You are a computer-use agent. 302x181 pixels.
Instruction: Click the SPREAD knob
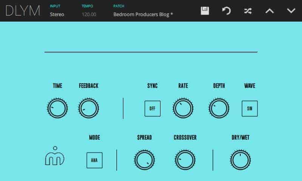(144, 160)
